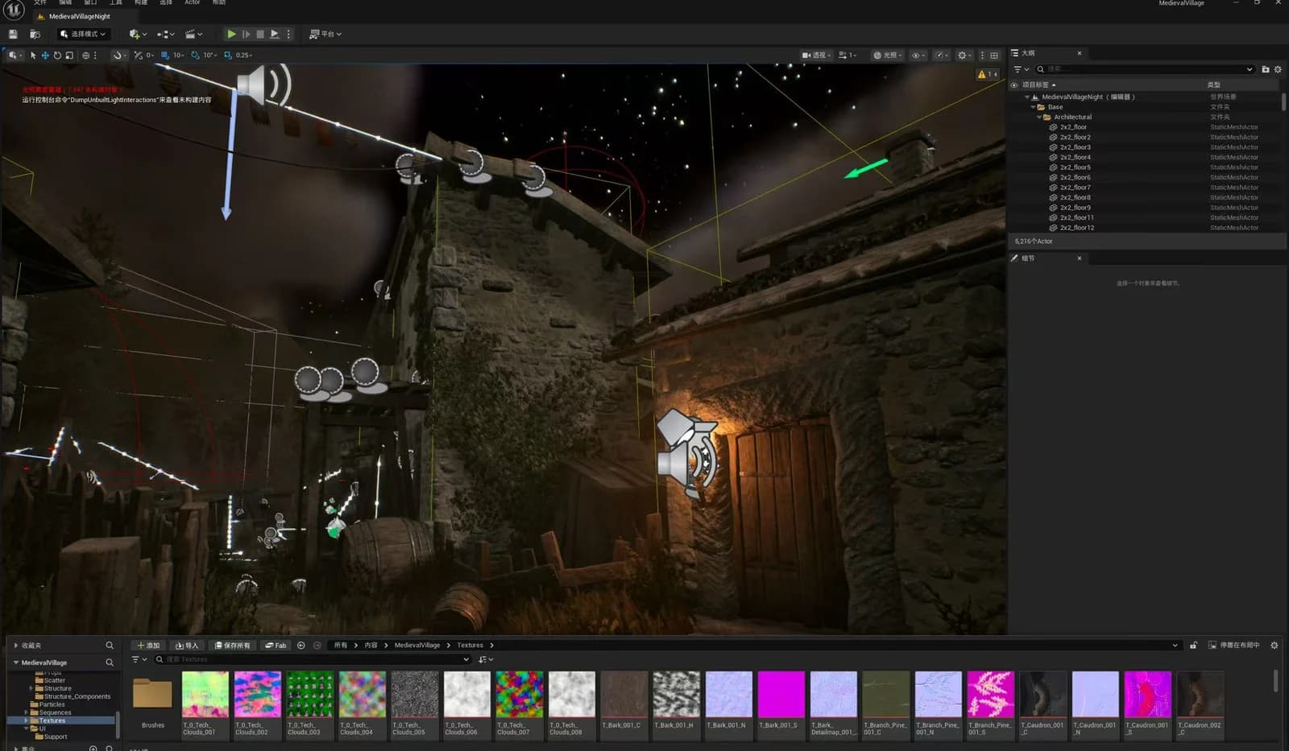The image size is (1289, 751).
Task: Click the 保存所有 Save All button
Action: (x=233, y=646)
